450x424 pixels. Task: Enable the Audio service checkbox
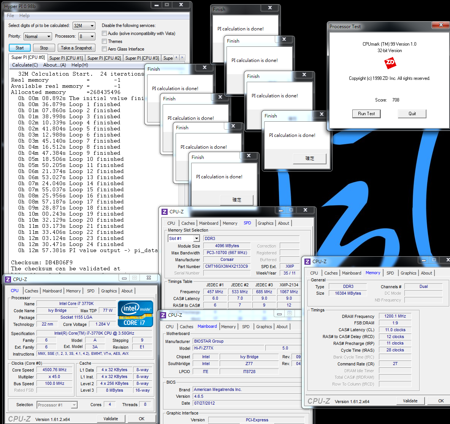click(105, 33)
